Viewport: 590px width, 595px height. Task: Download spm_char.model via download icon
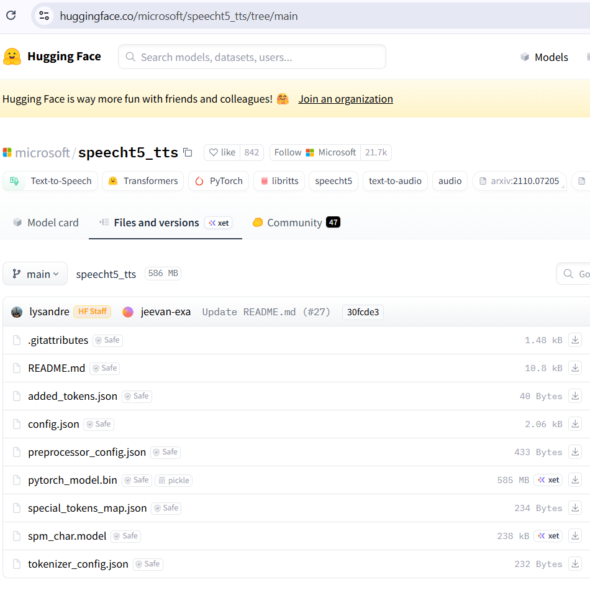pos(575,536)
